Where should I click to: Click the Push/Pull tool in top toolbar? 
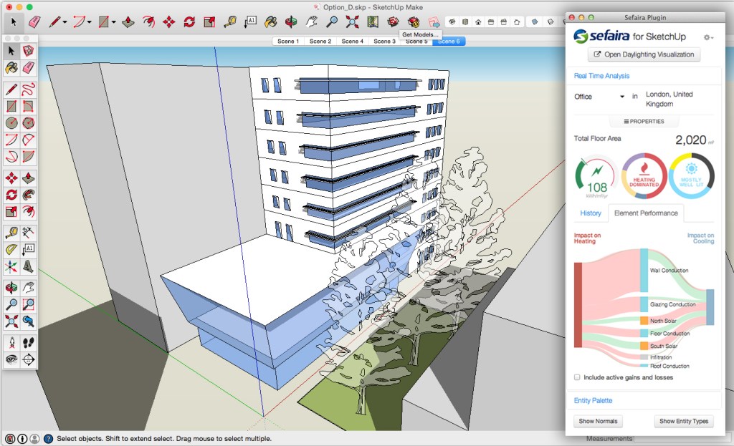(128, 22)
